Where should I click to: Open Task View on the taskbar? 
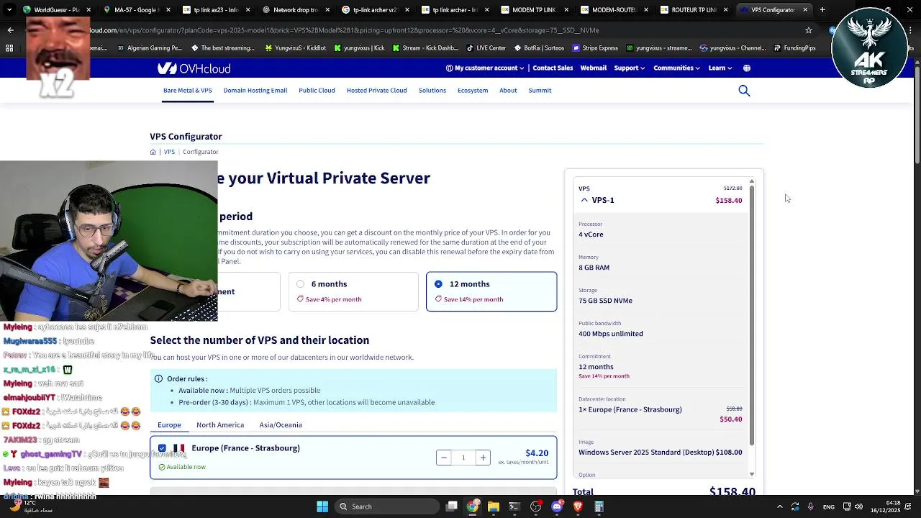point(452,506)
